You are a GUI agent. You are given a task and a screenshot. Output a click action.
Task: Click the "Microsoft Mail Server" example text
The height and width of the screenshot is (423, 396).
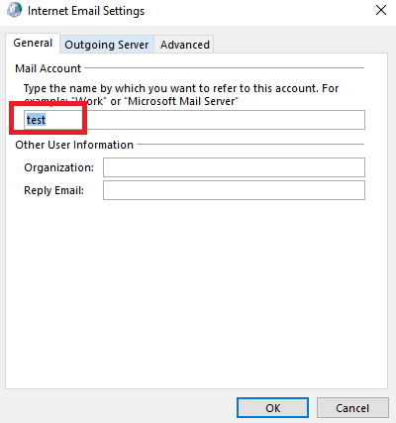pyautogui.click(x=181, y=101)
